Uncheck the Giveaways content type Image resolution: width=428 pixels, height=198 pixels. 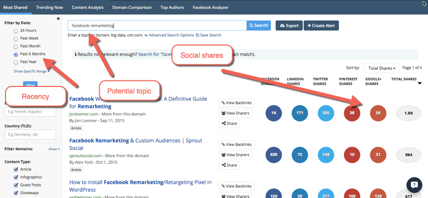point(16,193)
